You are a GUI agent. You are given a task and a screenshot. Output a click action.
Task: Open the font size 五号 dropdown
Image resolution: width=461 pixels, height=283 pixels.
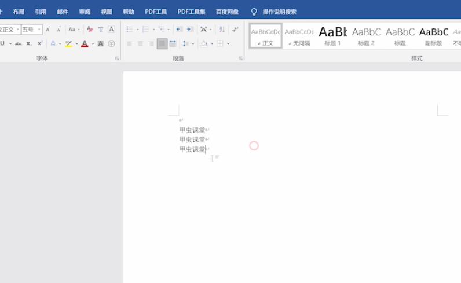click(x=39, y=30)
